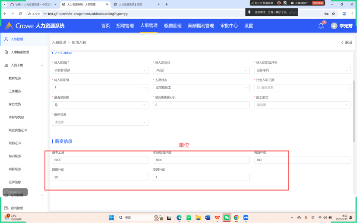Open 工作履历 in sidebar
This screenshot has width=357, height=223.
tap(15, 91)
